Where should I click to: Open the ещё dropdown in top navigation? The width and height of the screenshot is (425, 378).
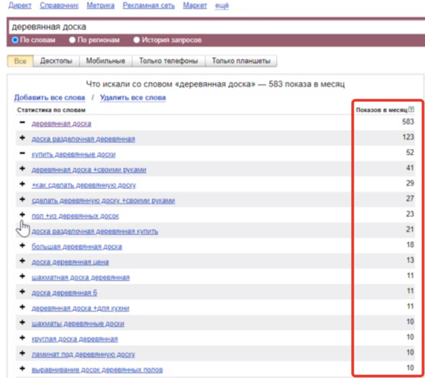221,6
